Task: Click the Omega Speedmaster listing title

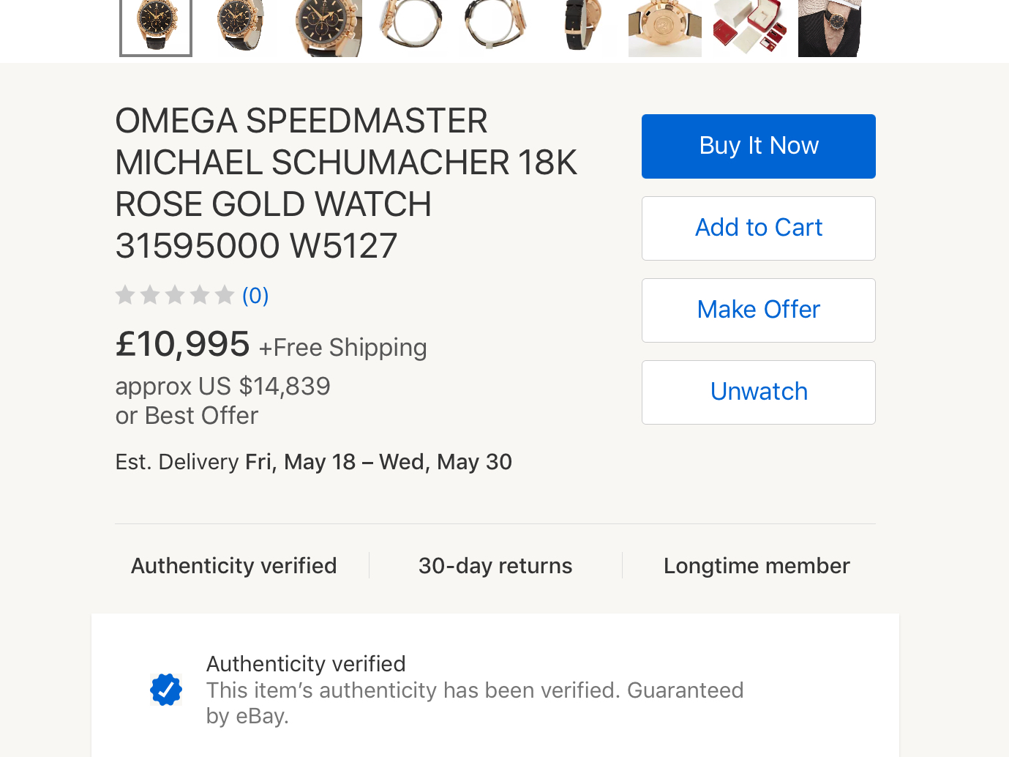Action: (346, 183)
